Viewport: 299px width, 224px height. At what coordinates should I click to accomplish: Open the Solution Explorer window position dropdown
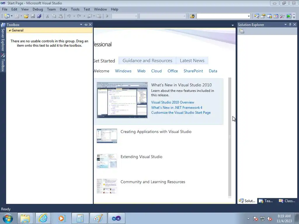pyautogui.click(x=286, y=24)
